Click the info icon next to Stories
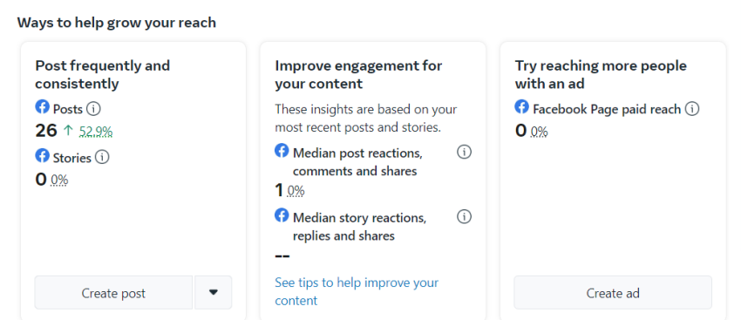This screenshot has height=320, width=741. pos(102,157)
